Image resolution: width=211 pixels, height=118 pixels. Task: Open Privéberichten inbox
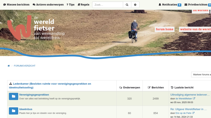point(197,5)
